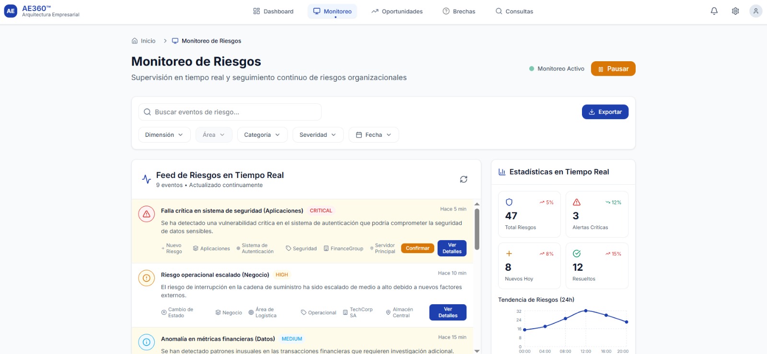Click the Total Riesgos shield icon
Viewport: 767px width, 354px height.
click(509, 202)
